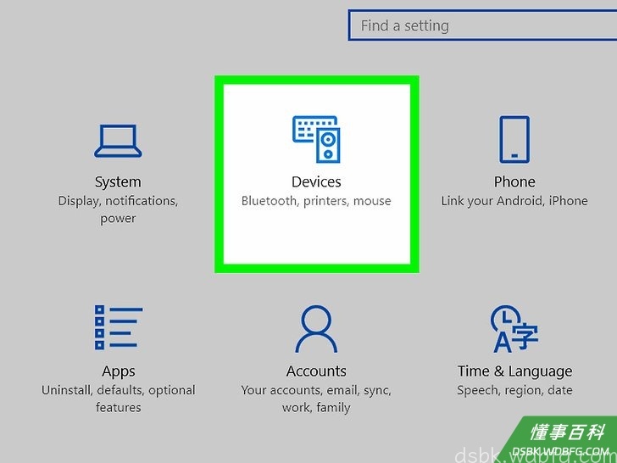Open the Time & Language icon
617x463 pixels.
click(514, 329)
